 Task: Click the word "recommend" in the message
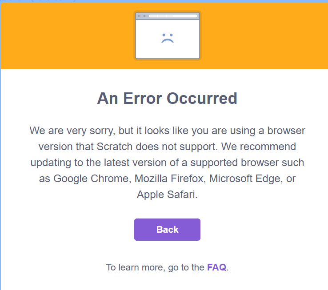click(x=268, y=147)
